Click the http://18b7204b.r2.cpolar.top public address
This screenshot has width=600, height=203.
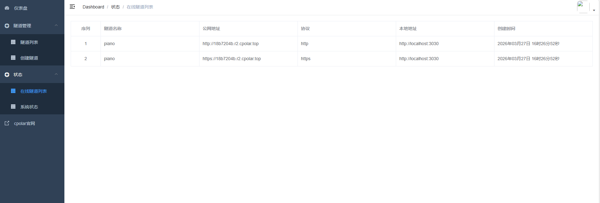tap(231, 44)
